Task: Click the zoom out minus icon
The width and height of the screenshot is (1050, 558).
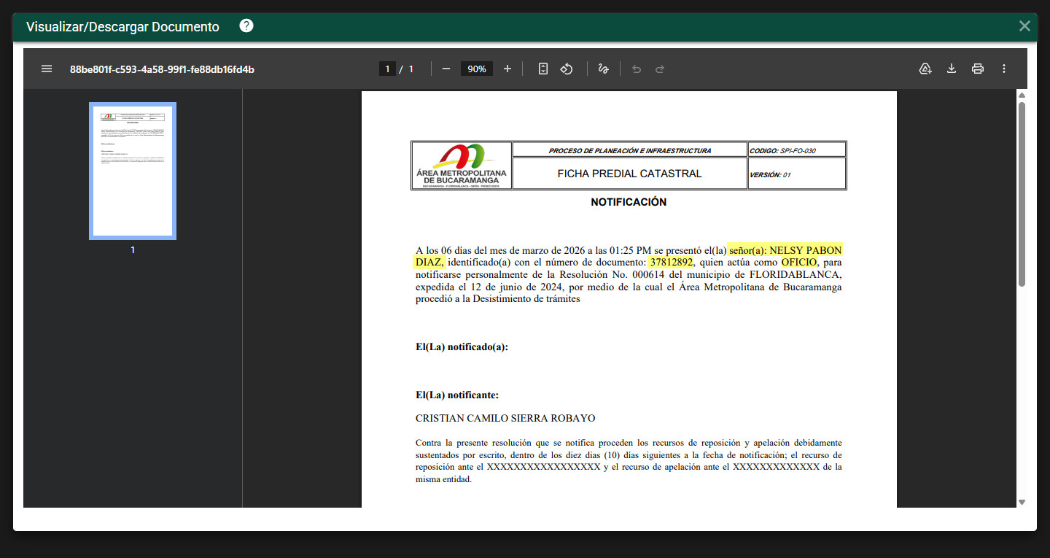Action: (446, 69)
